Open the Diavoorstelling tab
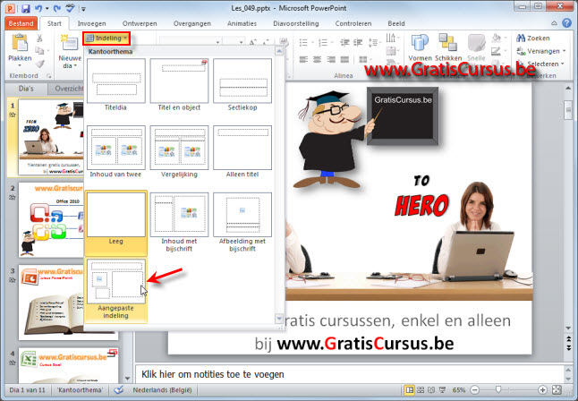The height and width of the screenshot is (401, 578). [296, 23]
